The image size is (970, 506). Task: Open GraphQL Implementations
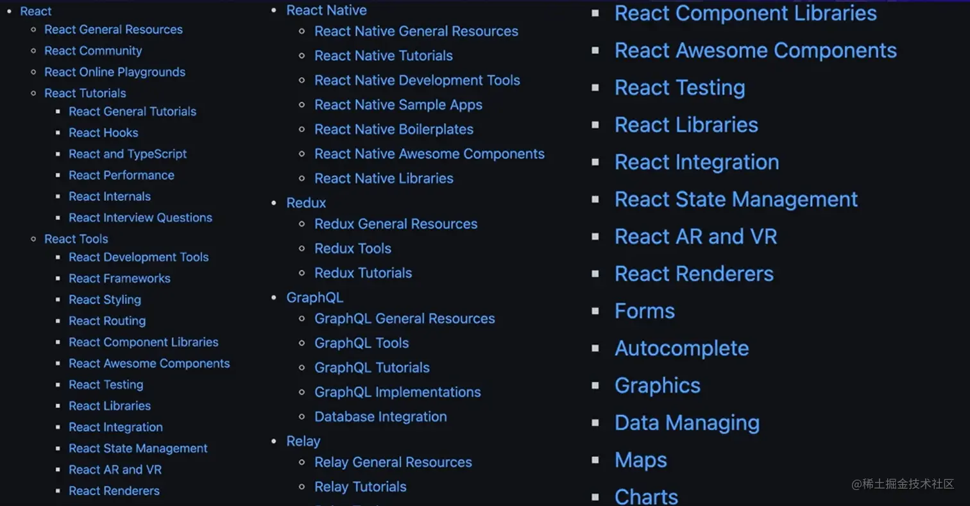coord(398,392)
